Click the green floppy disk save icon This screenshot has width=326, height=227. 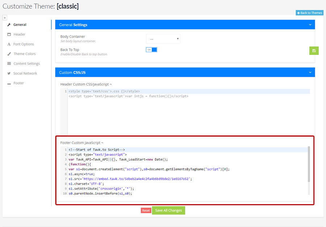314,50
